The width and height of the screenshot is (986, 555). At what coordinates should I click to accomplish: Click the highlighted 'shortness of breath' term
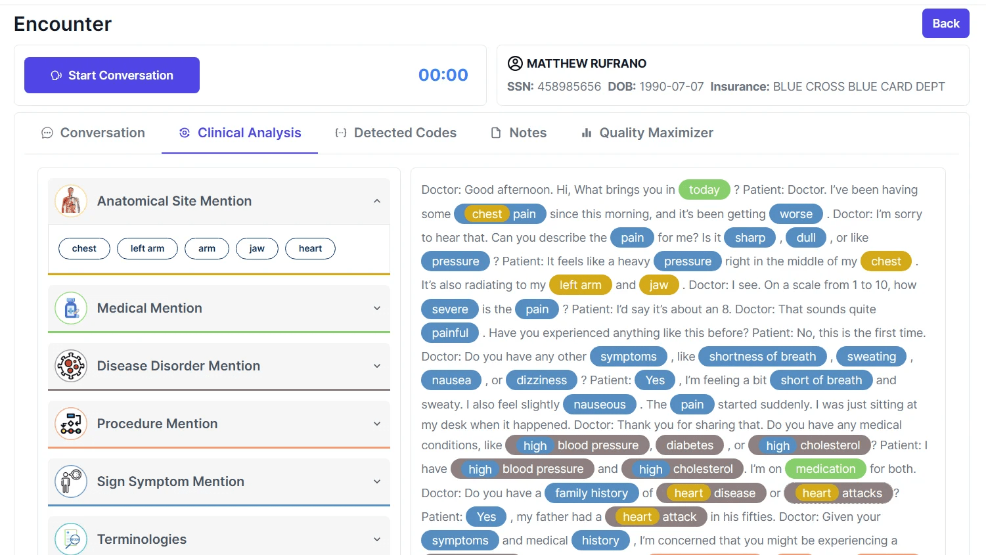[762, 357]
